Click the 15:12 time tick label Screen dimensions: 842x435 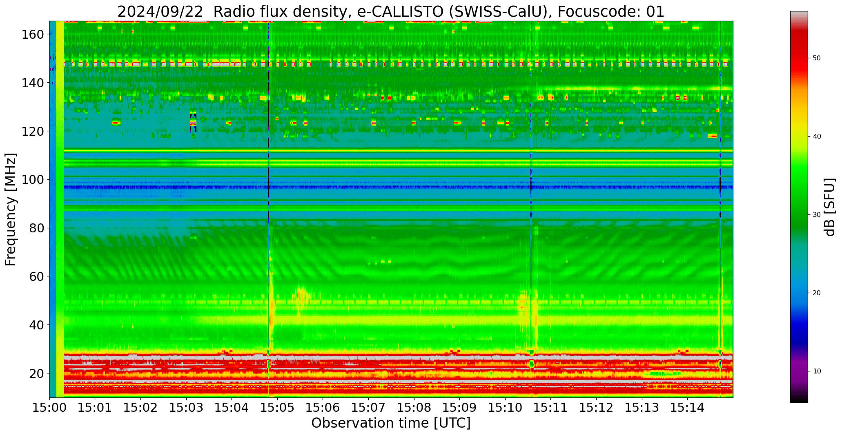tap(596, 407)
